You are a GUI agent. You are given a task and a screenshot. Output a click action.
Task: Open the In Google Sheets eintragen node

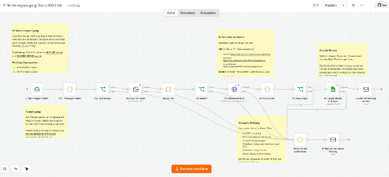[333, 89]
